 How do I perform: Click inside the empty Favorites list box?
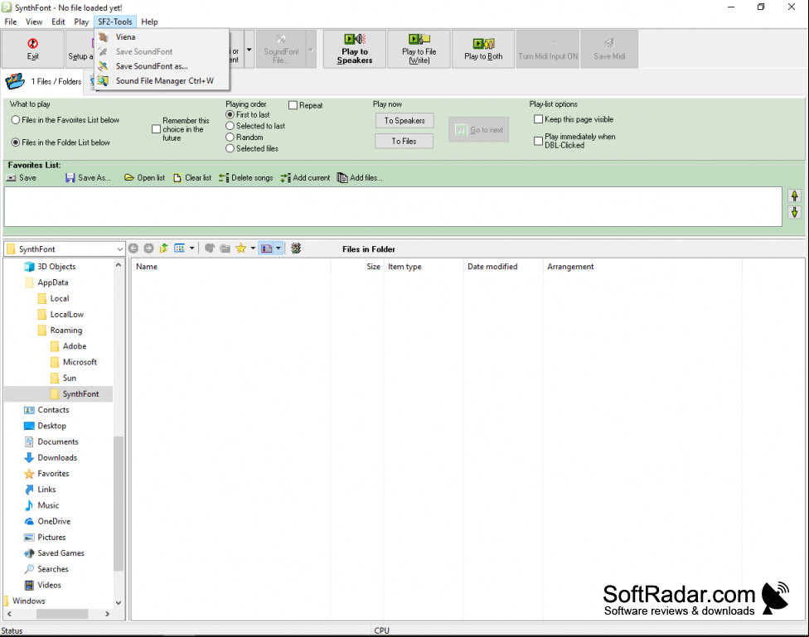pos(393,207)
